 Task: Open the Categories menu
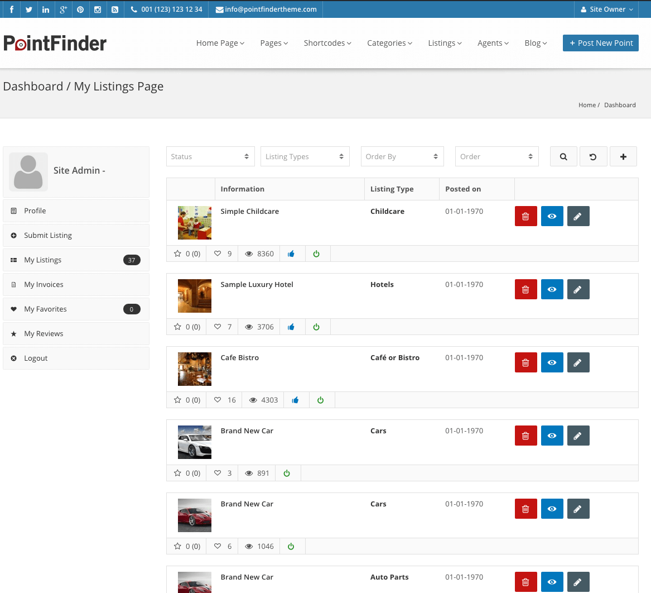pyautogui.click(x=389, y=43)
